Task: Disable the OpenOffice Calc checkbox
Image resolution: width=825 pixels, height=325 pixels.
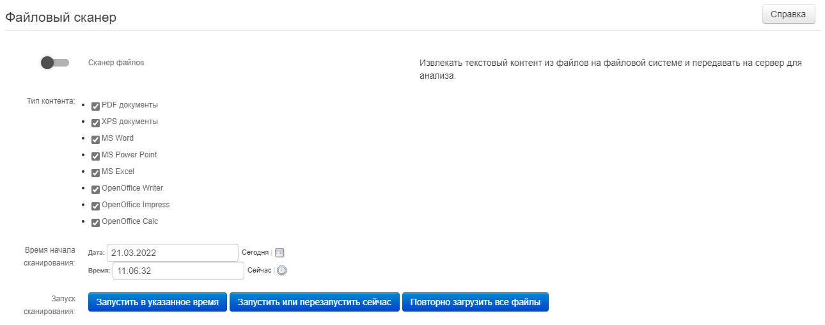Action: [x=96, y=223]
